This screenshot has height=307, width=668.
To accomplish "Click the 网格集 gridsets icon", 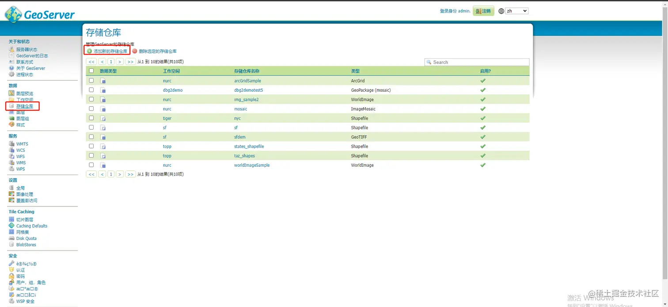I will pos(11,232).
